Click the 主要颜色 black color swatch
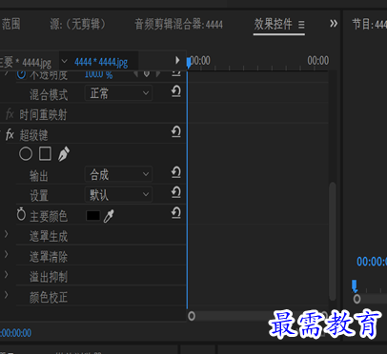387x354 pixels. point(93,216)
